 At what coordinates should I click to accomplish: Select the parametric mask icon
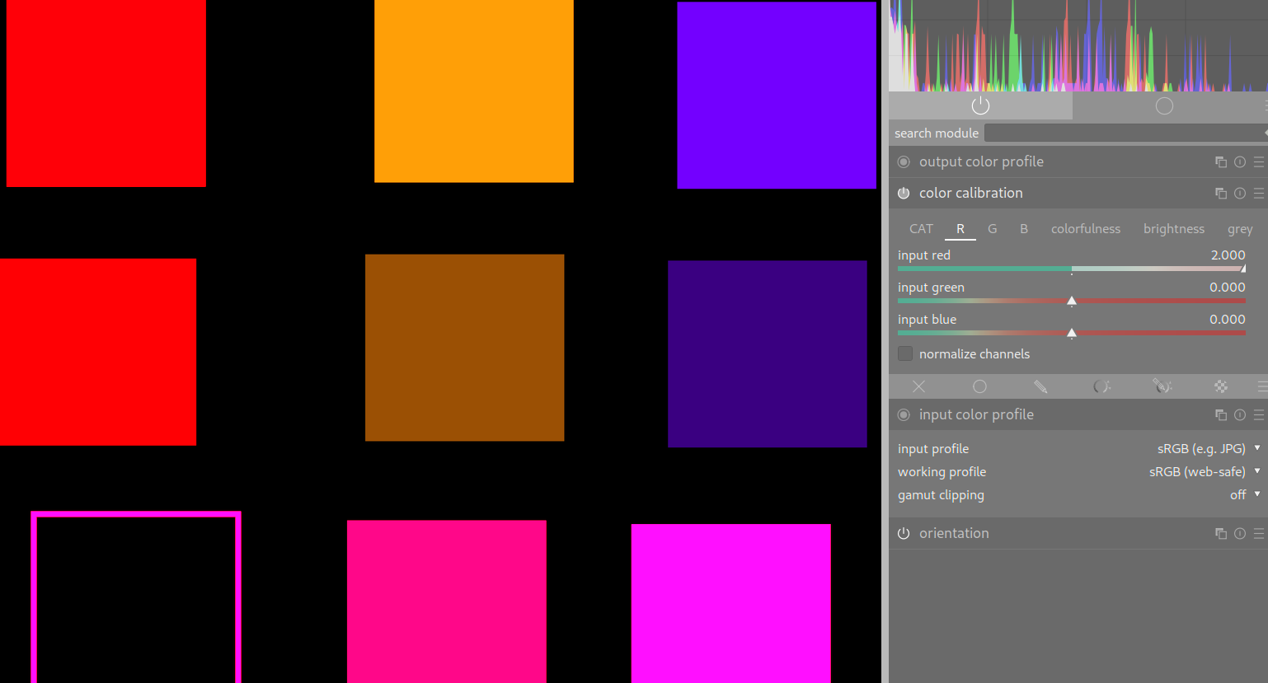click(1101, 386)
